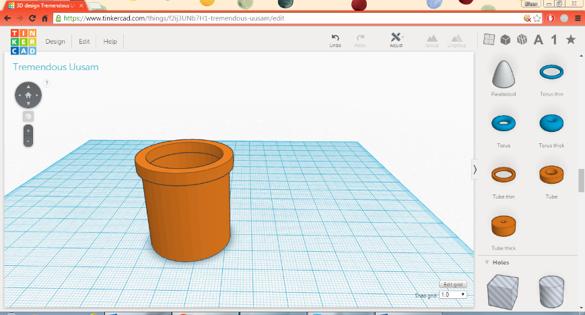Click the Undo button
The height and width of the screenshot is (315, 585).
coord(335,40)
